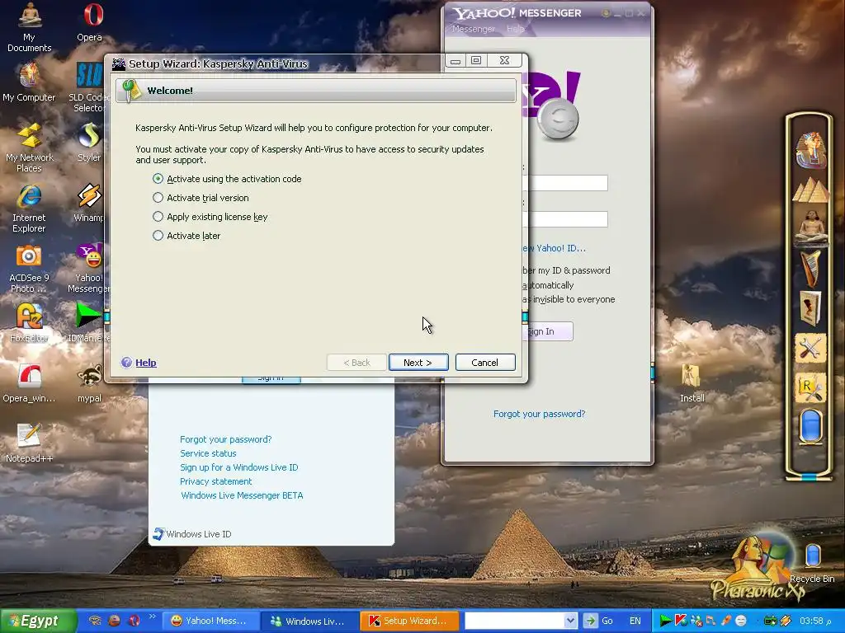845x633 pixels.
Task: Click blue cartouche icon in side dock
Action: 810,426
